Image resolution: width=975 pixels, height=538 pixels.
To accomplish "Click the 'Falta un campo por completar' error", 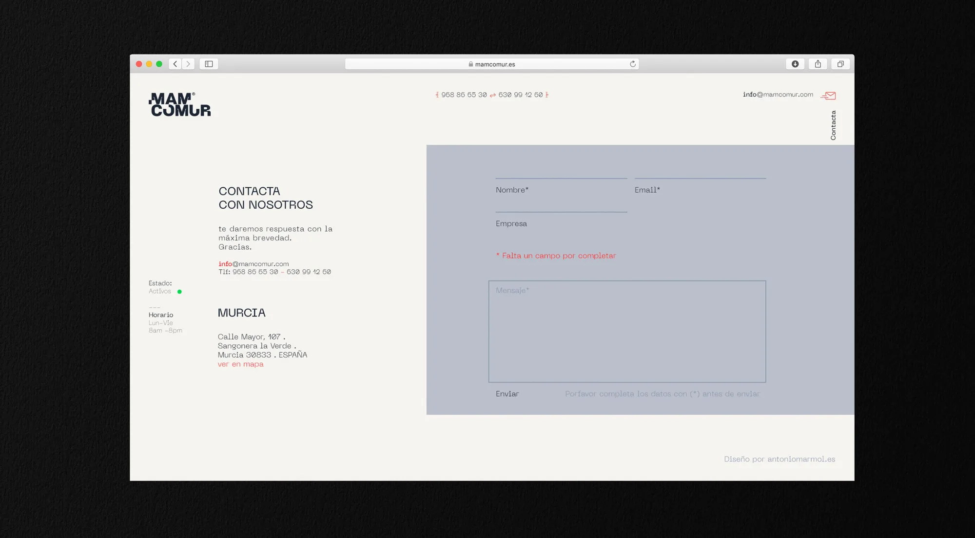I will click(x=556, y=256).
